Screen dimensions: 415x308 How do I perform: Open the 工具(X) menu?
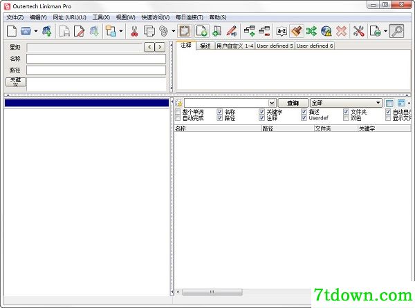click(x=101, y=17)
